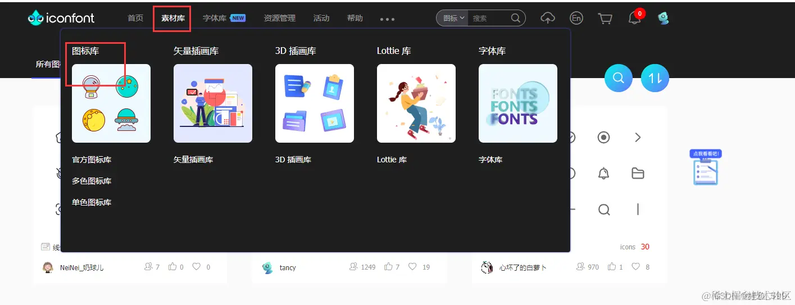Click the blue round sort button
The width and height of the screenshot is (795, 305).
[x=655, y=78]
